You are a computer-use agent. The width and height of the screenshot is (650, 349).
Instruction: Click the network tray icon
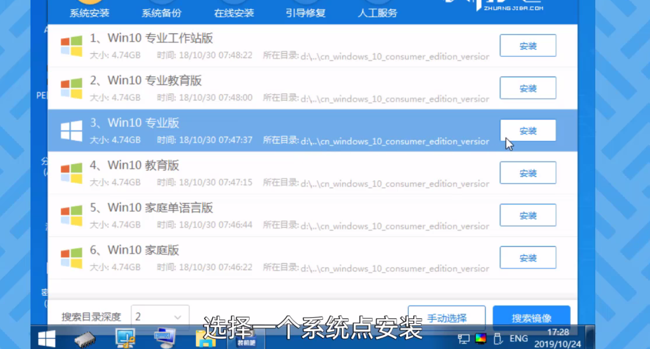click(x=464, y=338)
